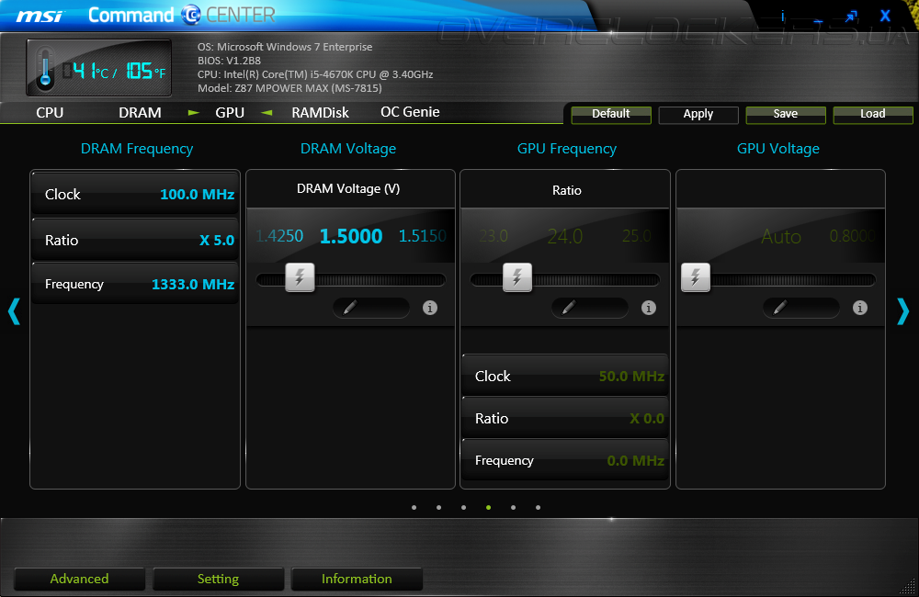Click the 1.5000 current voltage value
Image resolution: width=919 pixels, height=597 pixels.
click(x=351, y=236)
